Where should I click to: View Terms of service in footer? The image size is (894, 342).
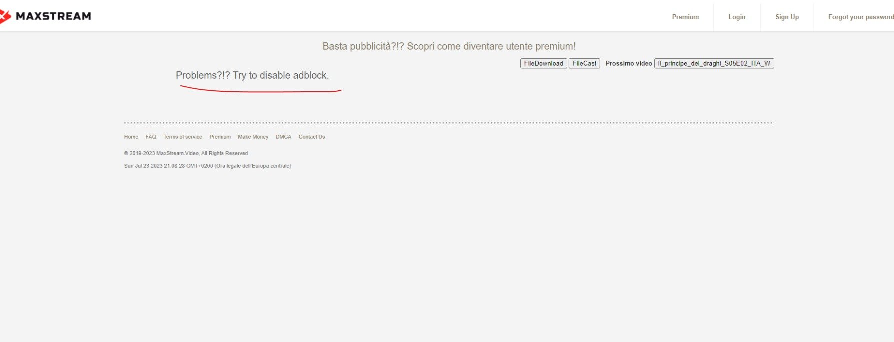tap(182, 137)
